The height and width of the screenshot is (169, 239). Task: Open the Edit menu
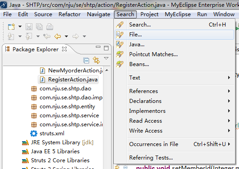(23, 14)
